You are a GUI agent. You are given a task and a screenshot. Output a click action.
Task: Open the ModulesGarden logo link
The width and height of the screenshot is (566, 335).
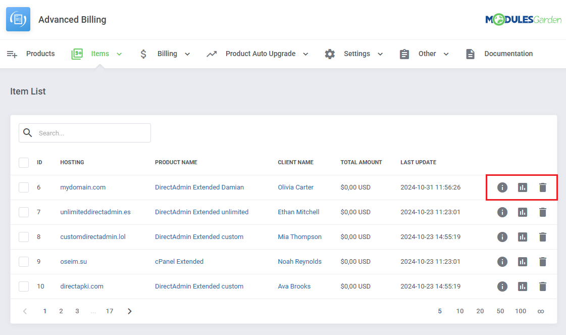point(523,19)
